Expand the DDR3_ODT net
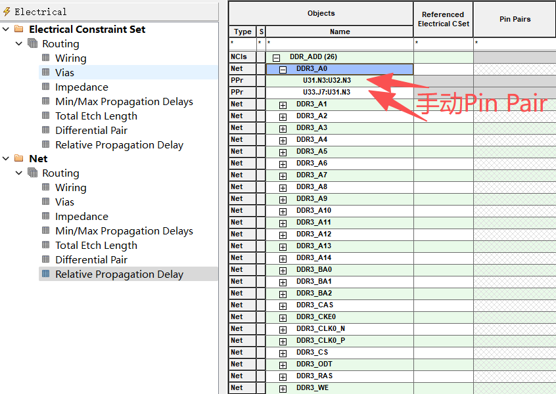 (x=283, y=365)
